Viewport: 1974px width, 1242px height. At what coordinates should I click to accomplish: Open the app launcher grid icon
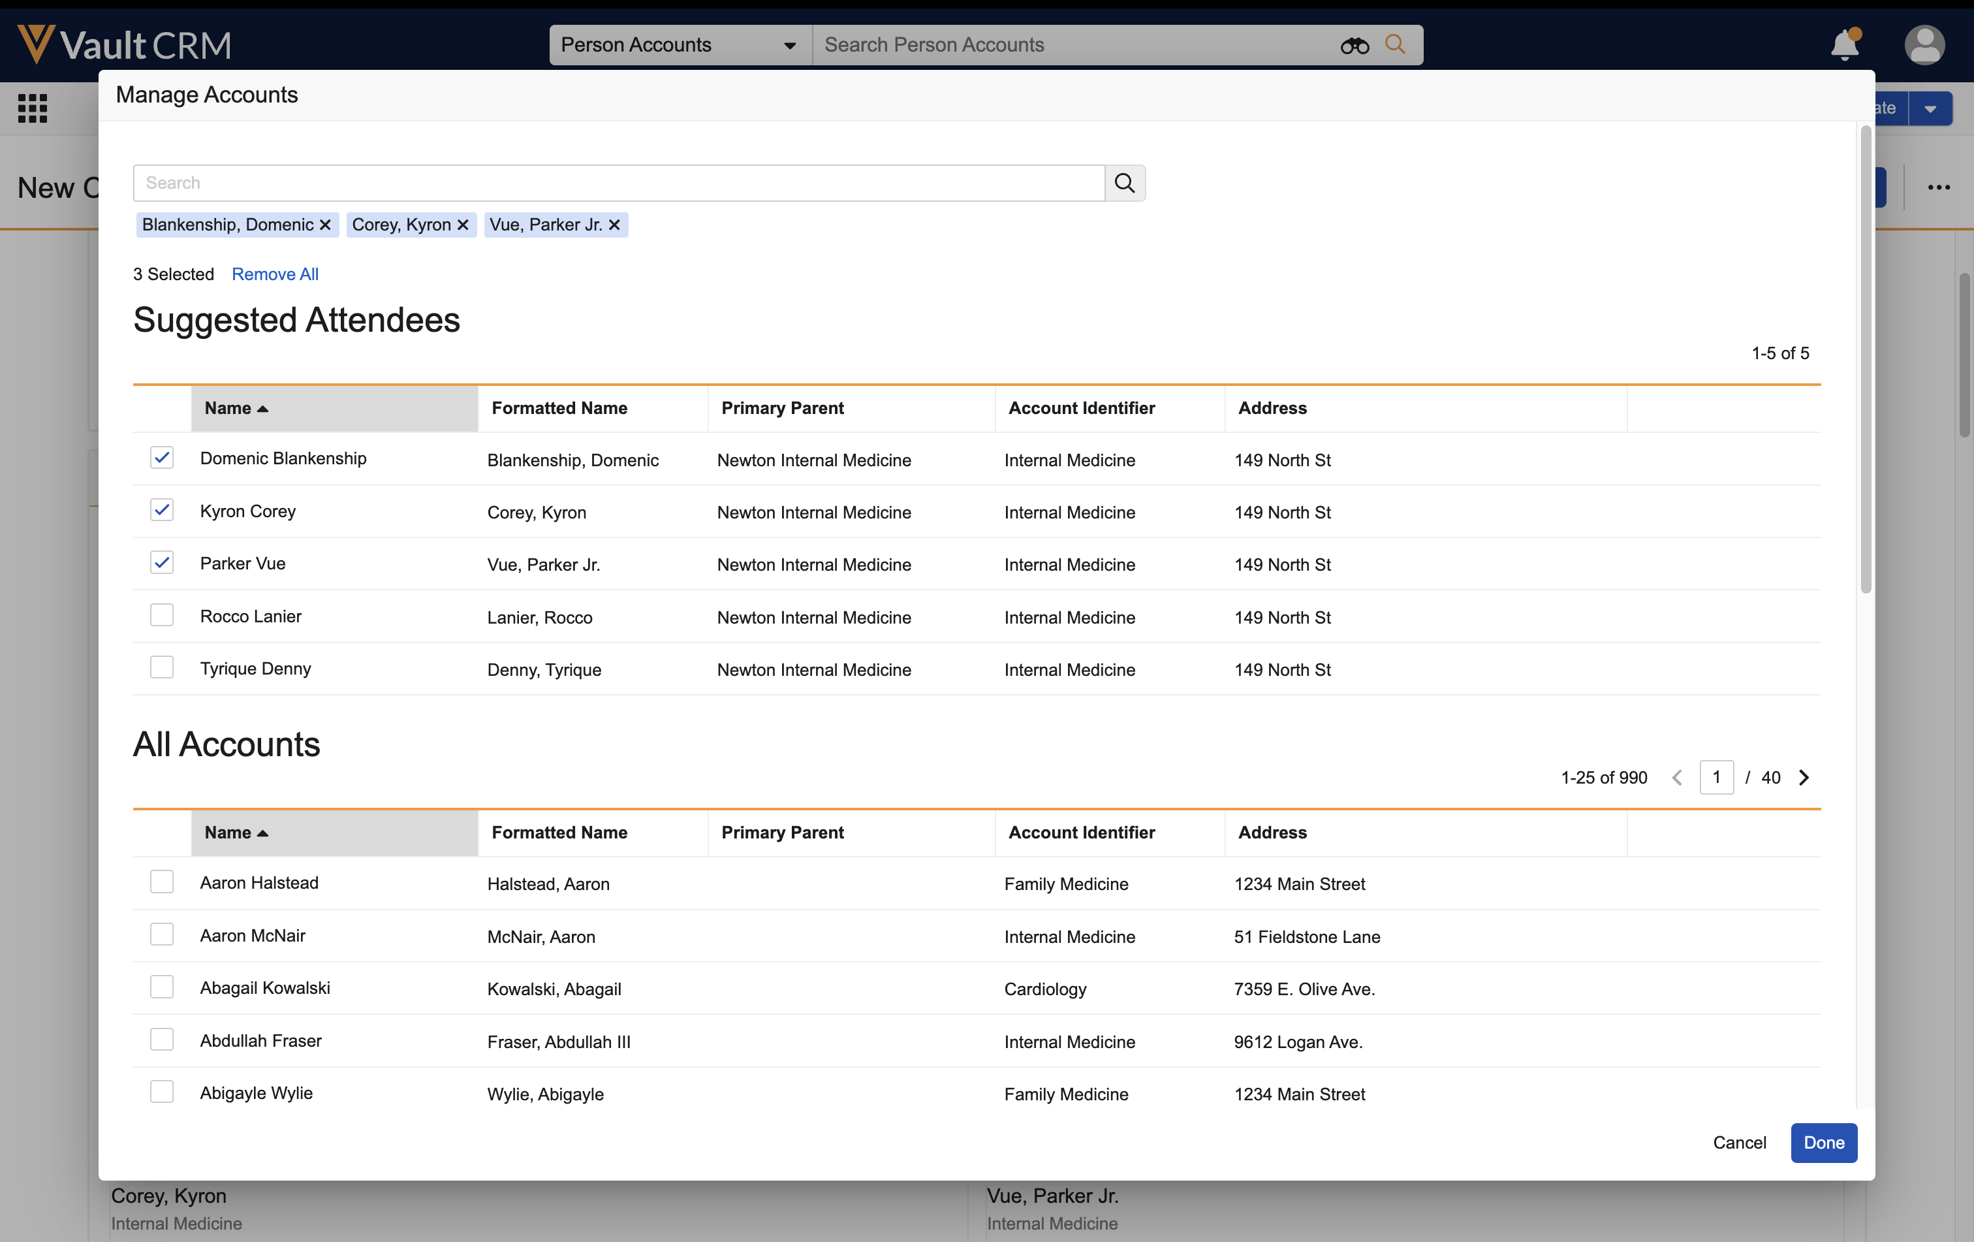pyautogui.click(x=33, y=108)
